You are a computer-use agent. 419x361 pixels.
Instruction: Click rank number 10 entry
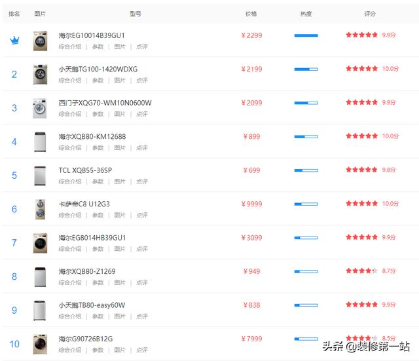14,344
